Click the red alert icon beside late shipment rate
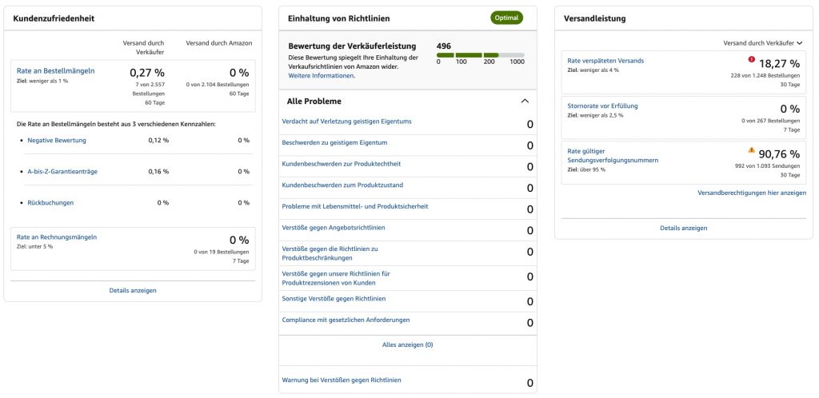819x398 pixels. pyautogui.click(x=751, y=59)
